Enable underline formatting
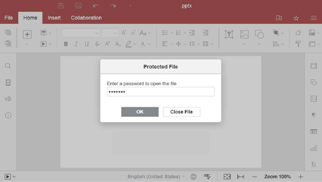The width and height of the screenshot is (322, 182). (x=86, y=44)
